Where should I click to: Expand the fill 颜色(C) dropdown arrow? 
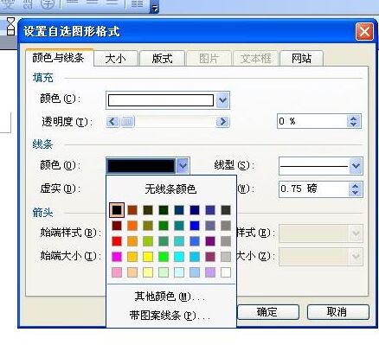coord(222,100)
